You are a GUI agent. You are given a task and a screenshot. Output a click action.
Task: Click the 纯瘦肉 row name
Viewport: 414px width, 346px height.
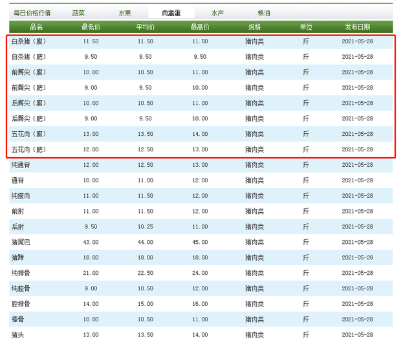(x=21, y=196)
